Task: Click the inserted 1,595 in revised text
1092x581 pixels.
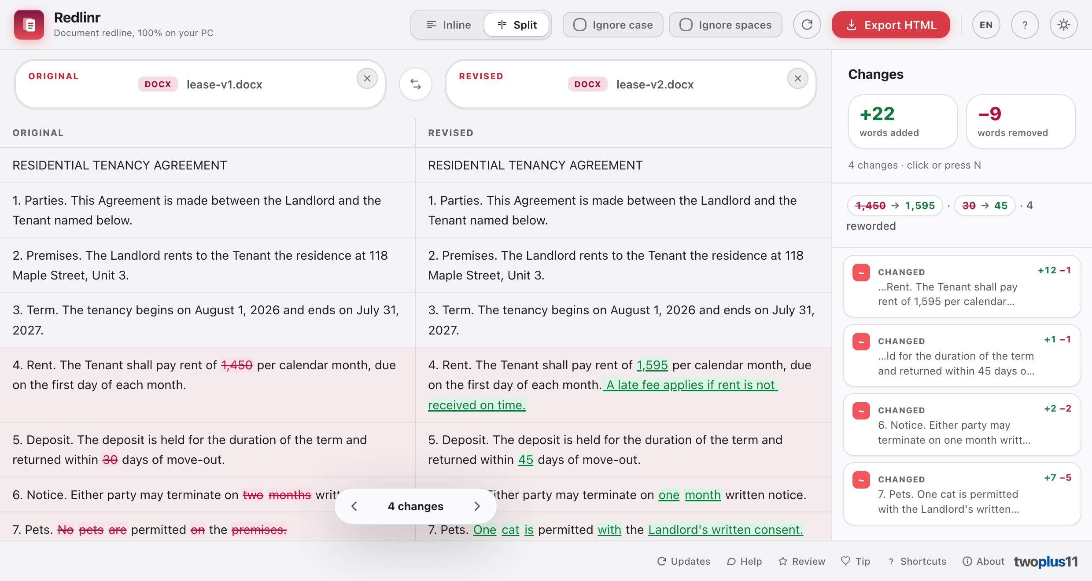Action: pyautogui.click(x=652, y=365)
